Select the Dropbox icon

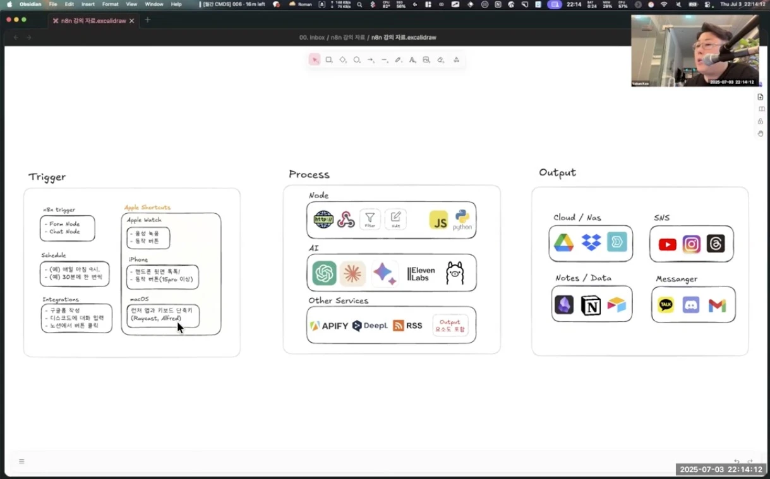(591, 242)
